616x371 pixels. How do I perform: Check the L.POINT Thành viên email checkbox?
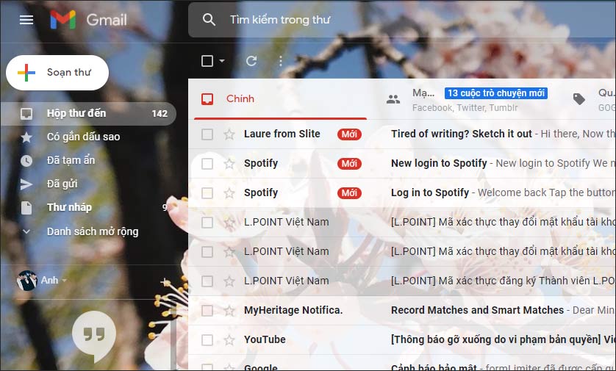coord(207,281)
